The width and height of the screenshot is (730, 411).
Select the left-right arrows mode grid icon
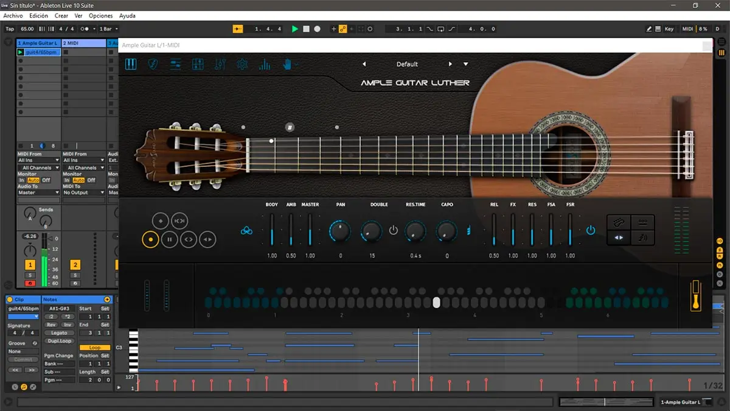point(619,238)
